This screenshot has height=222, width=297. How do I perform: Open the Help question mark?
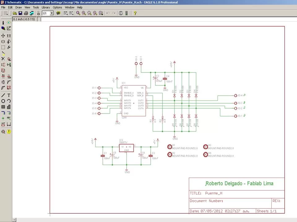[135, 13]
